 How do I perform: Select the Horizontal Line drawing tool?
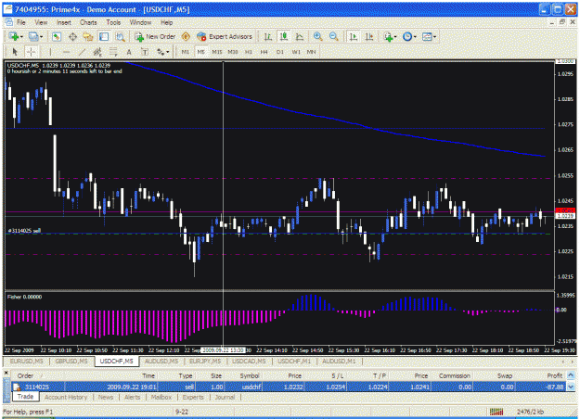click(66, 52)
